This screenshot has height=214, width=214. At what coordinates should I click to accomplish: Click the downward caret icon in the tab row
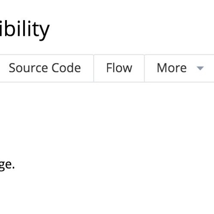pos(200,68)
